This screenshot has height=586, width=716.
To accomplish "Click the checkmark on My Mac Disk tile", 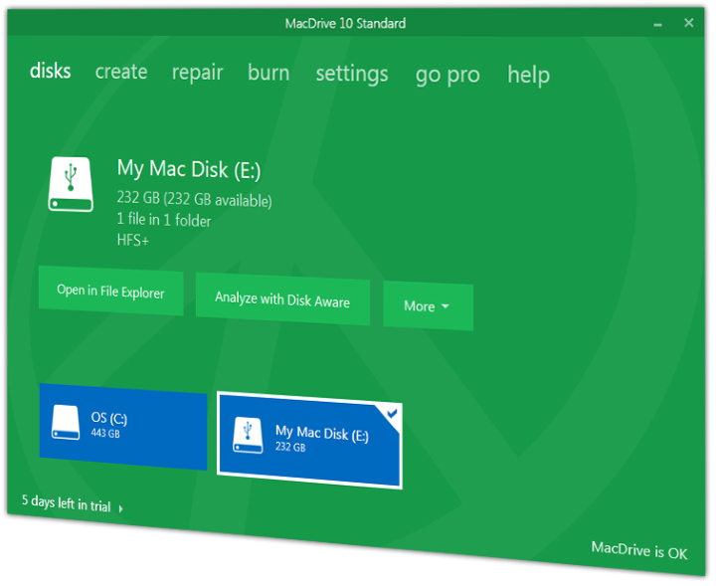I will (392, 414).
